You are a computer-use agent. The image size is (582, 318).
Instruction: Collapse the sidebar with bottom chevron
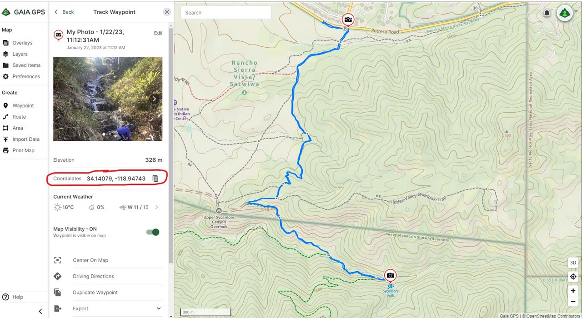[40, 311]
